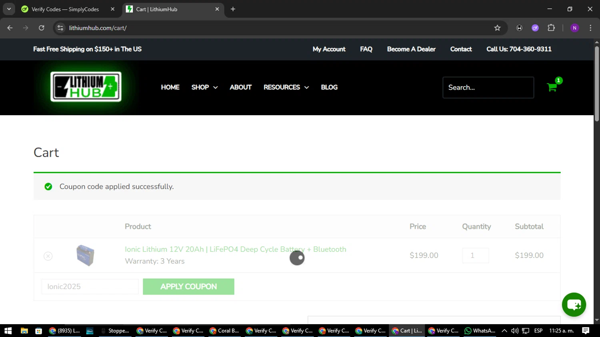
Task: Open Microsoft Store taskbar icon
Action: click(39, 331)
